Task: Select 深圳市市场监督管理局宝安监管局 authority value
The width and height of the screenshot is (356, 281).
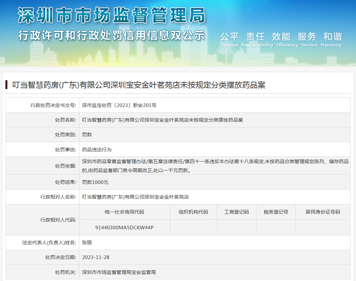Action: click(119, 272)
